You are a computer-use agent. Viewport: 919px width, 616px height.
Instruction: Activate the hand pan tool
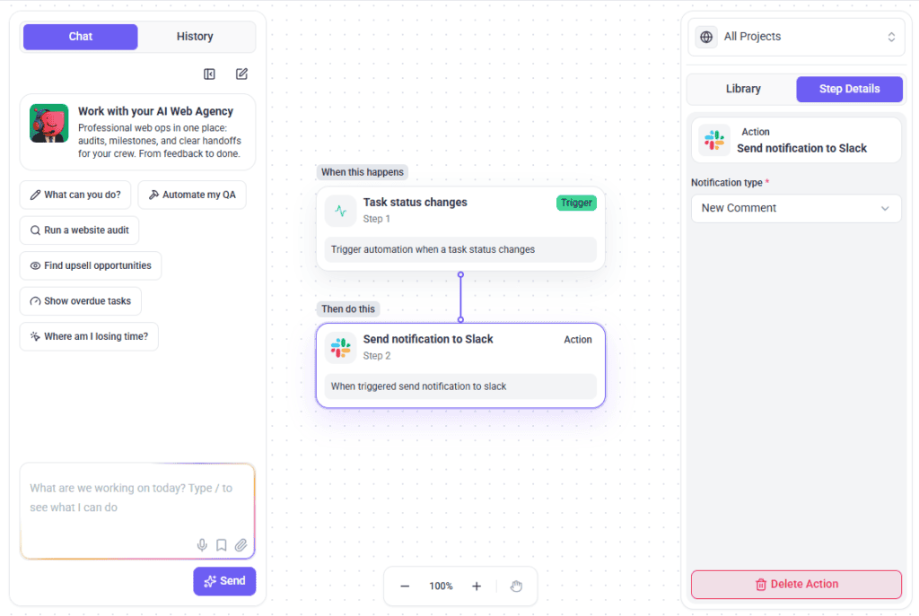[516, 586]
